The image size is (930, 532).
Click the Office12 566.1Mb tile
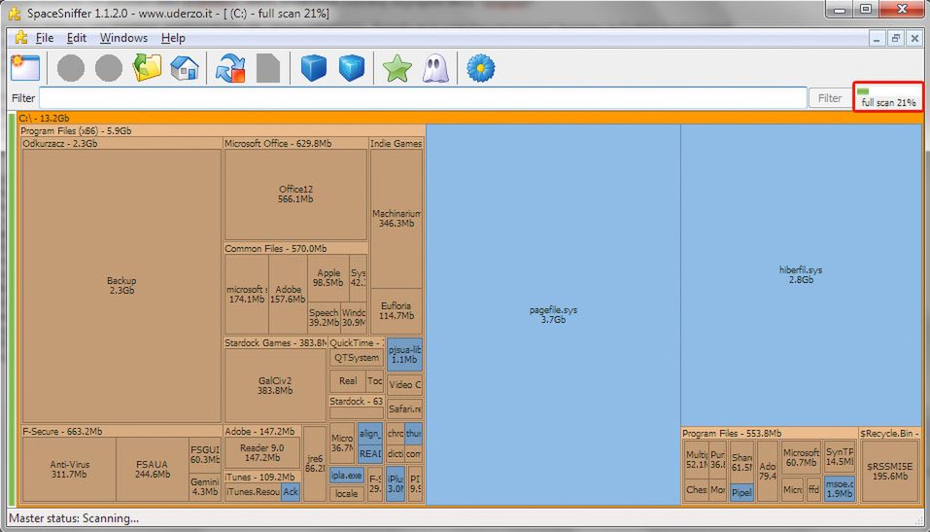(x=295, y=195)
